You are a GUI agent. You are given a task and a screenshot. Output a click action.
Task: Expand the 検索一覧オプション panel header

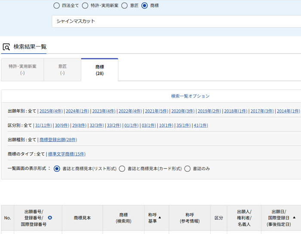(190, 96)
